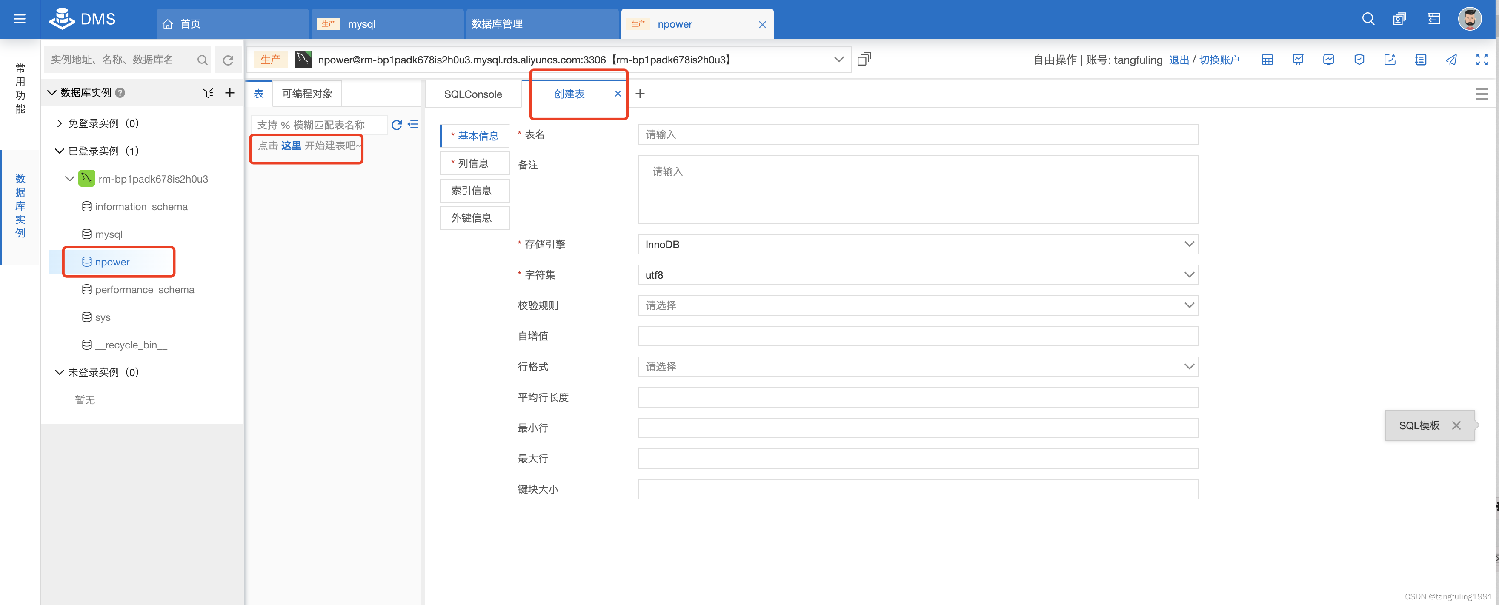Image resolution: width=1499 pixels, height=605 pixels.
Task: Click the DMS logo
Action: coord(82,19)
